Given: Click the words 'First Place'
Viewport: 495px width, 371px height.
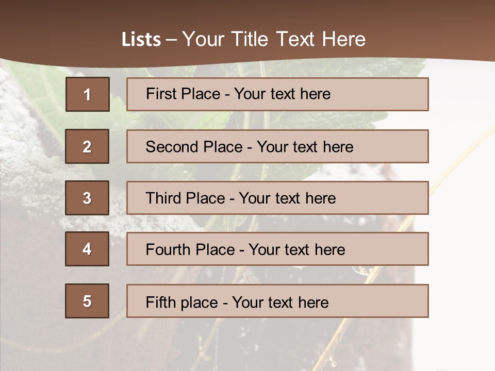Looking at the screenshot, I should 183,94.
